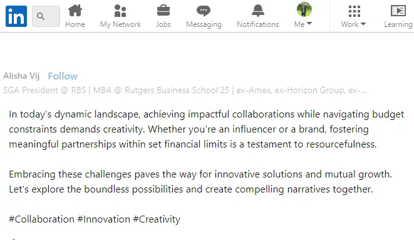Click the #Collaboration hashtag

tap(42, 219)
